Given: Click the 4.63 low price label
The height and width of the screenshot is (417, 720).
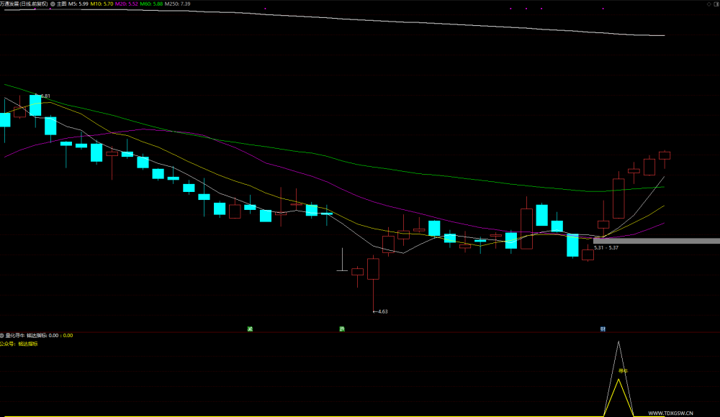Looking at the screenshot, I should tap(381, 311).
